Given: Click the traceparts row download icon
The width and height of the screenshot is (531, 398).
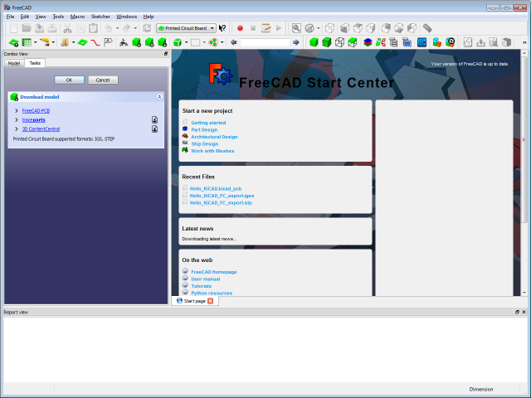Looking at the screenshot, I should (155, 119).
